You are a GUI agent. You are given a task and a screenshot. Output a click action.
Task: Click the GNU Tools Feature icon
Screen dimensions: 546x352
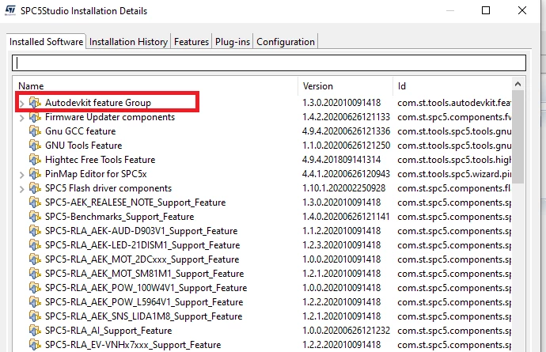pyautogui.click(x=35, y=146)
